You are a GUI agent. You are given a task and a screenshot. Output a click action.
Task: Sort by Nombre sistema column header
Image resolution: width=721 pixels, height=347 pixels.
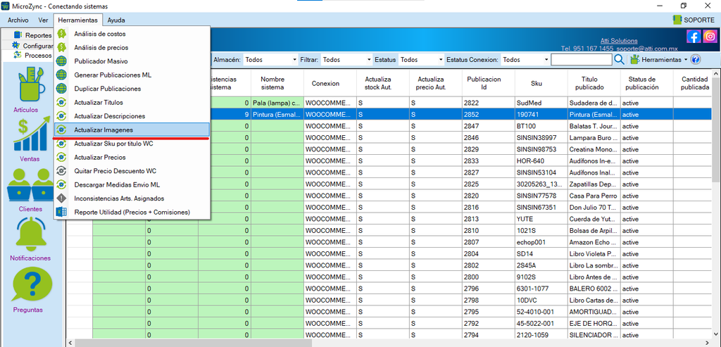click(x=277, y=83)
